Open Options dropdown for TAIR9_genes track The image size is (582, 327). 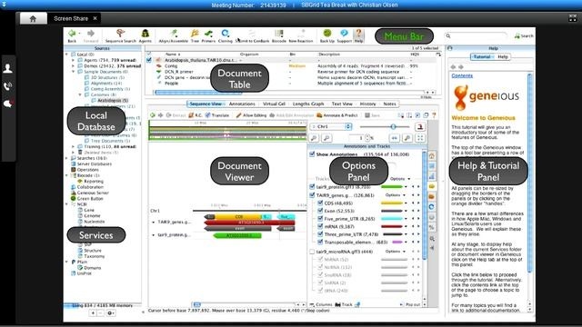395,195
